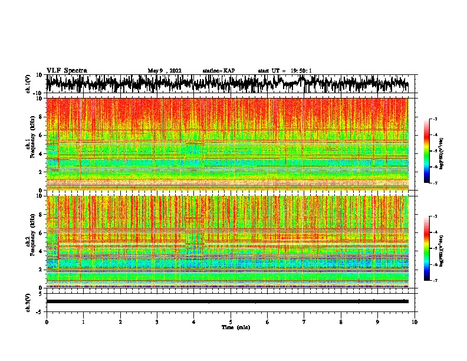
Task: Click the 'station=KAP' header label
Action: [219, 71]
